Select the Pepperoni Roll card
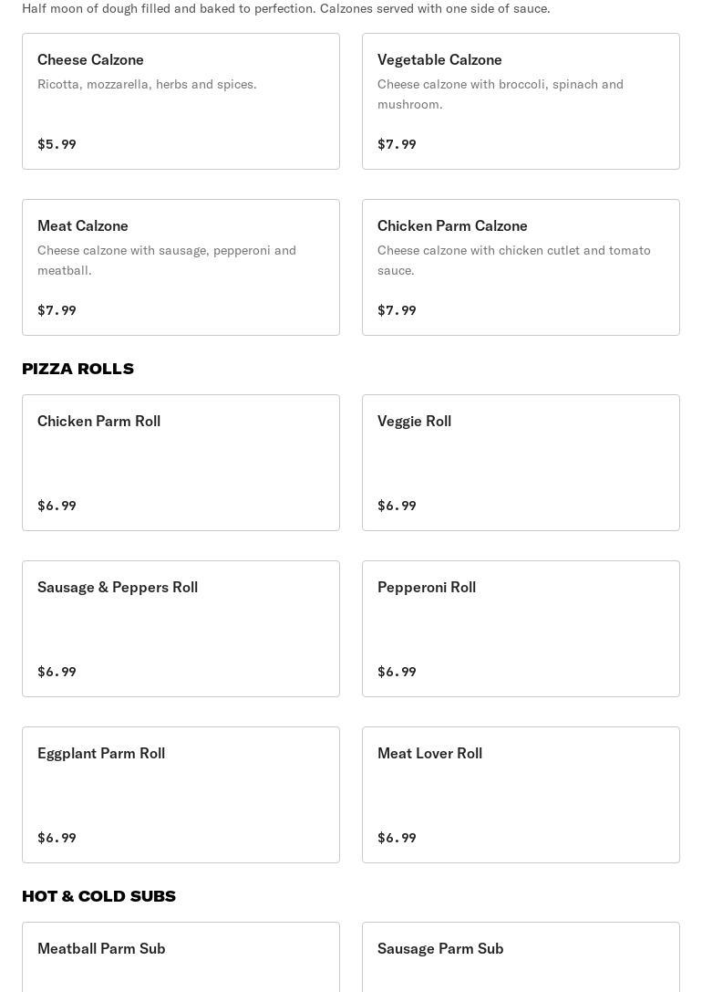 pyautogui.click(x=521, y=629)
